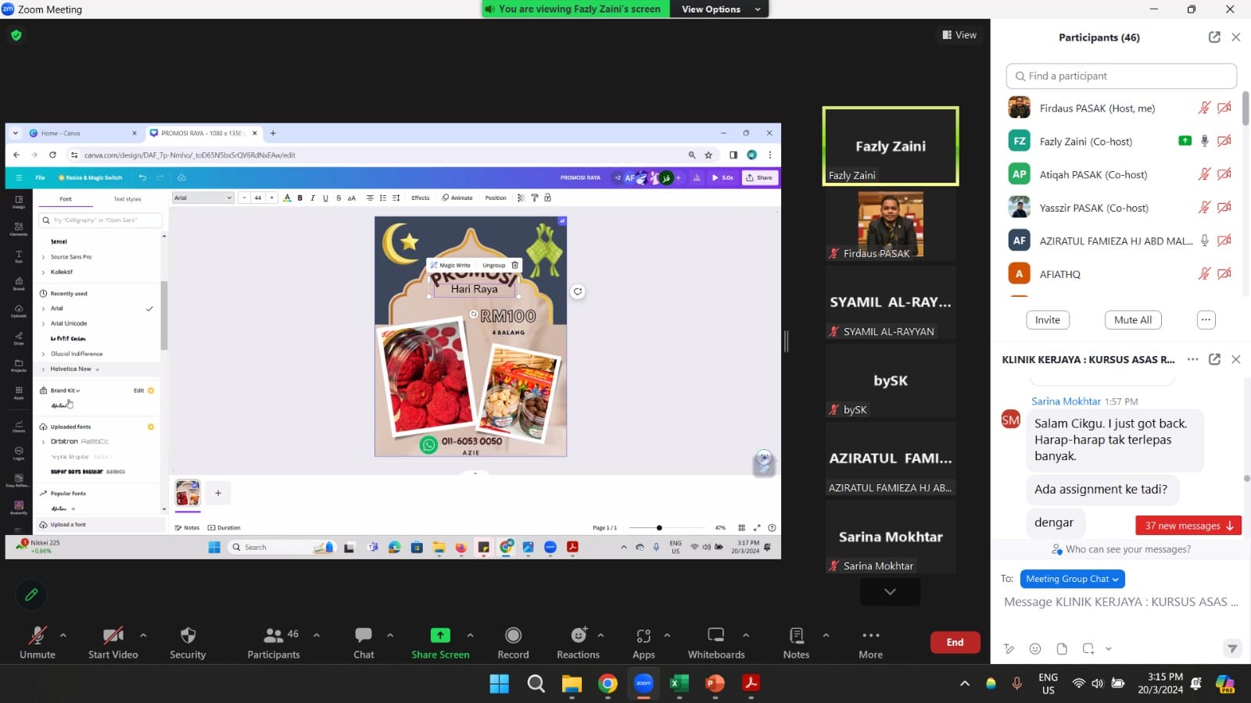Viewport: 1251px width, 703px height.
Task: Click the emoji icon in chat composer
Action: pyautogui.click(x=1035, y=648)
